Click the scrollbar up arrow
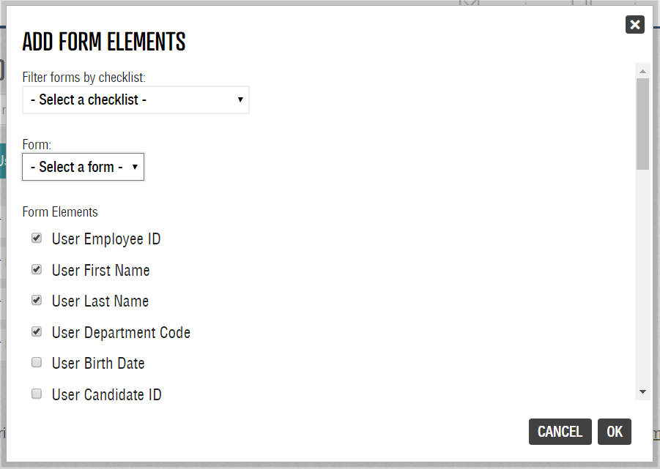660x469 pixels. [x=642, y=72]
